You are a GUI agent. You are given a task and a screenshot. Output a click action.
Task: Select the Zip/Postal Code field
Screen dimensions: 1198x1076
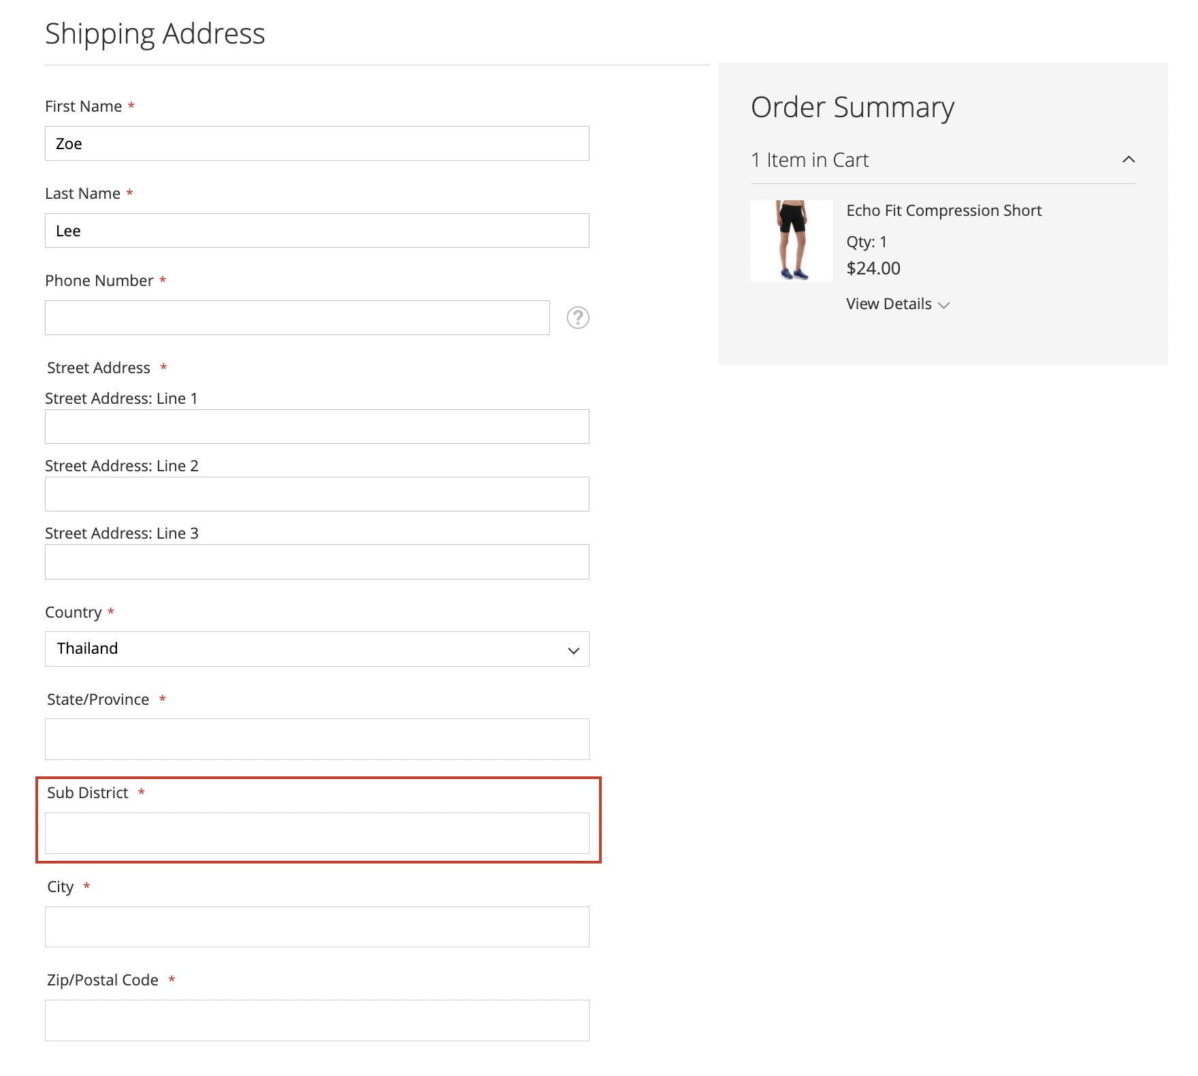[317, 1020]
